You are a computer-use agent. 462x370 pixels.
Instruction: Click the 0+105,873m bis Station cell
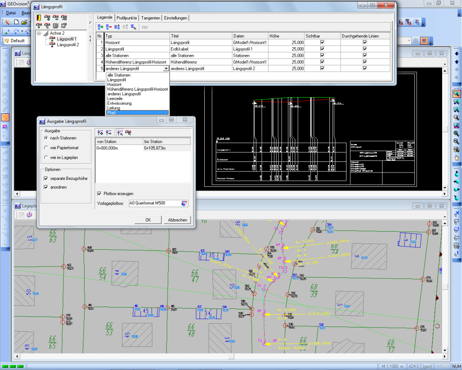coord(166,148)
